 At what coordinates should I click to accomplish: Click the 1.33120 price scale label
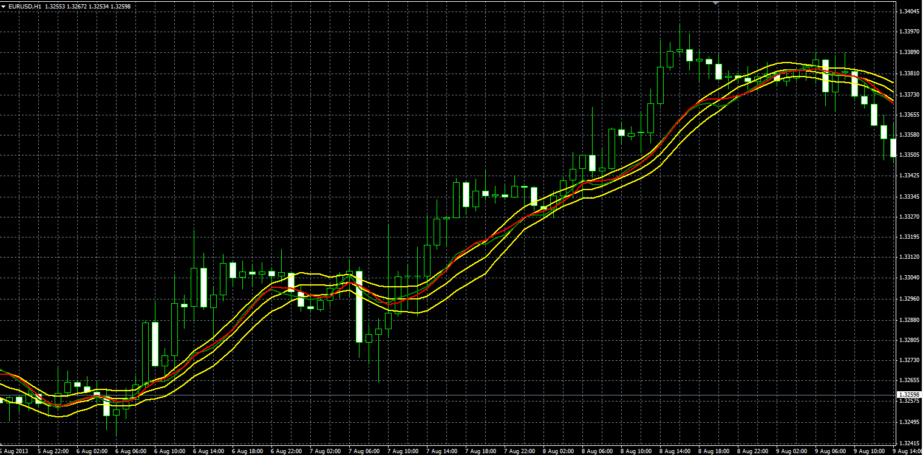point(909,257)
